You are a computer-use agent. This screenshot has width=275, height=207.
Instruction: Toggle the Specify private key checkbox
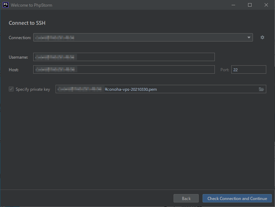coord(11,89)
